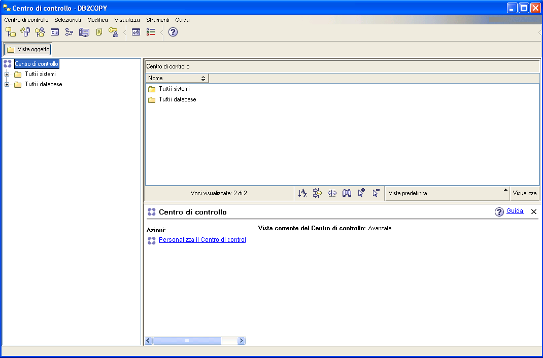
Task: Open the Satellite Administration Center icon
Action: click(40, 32)
